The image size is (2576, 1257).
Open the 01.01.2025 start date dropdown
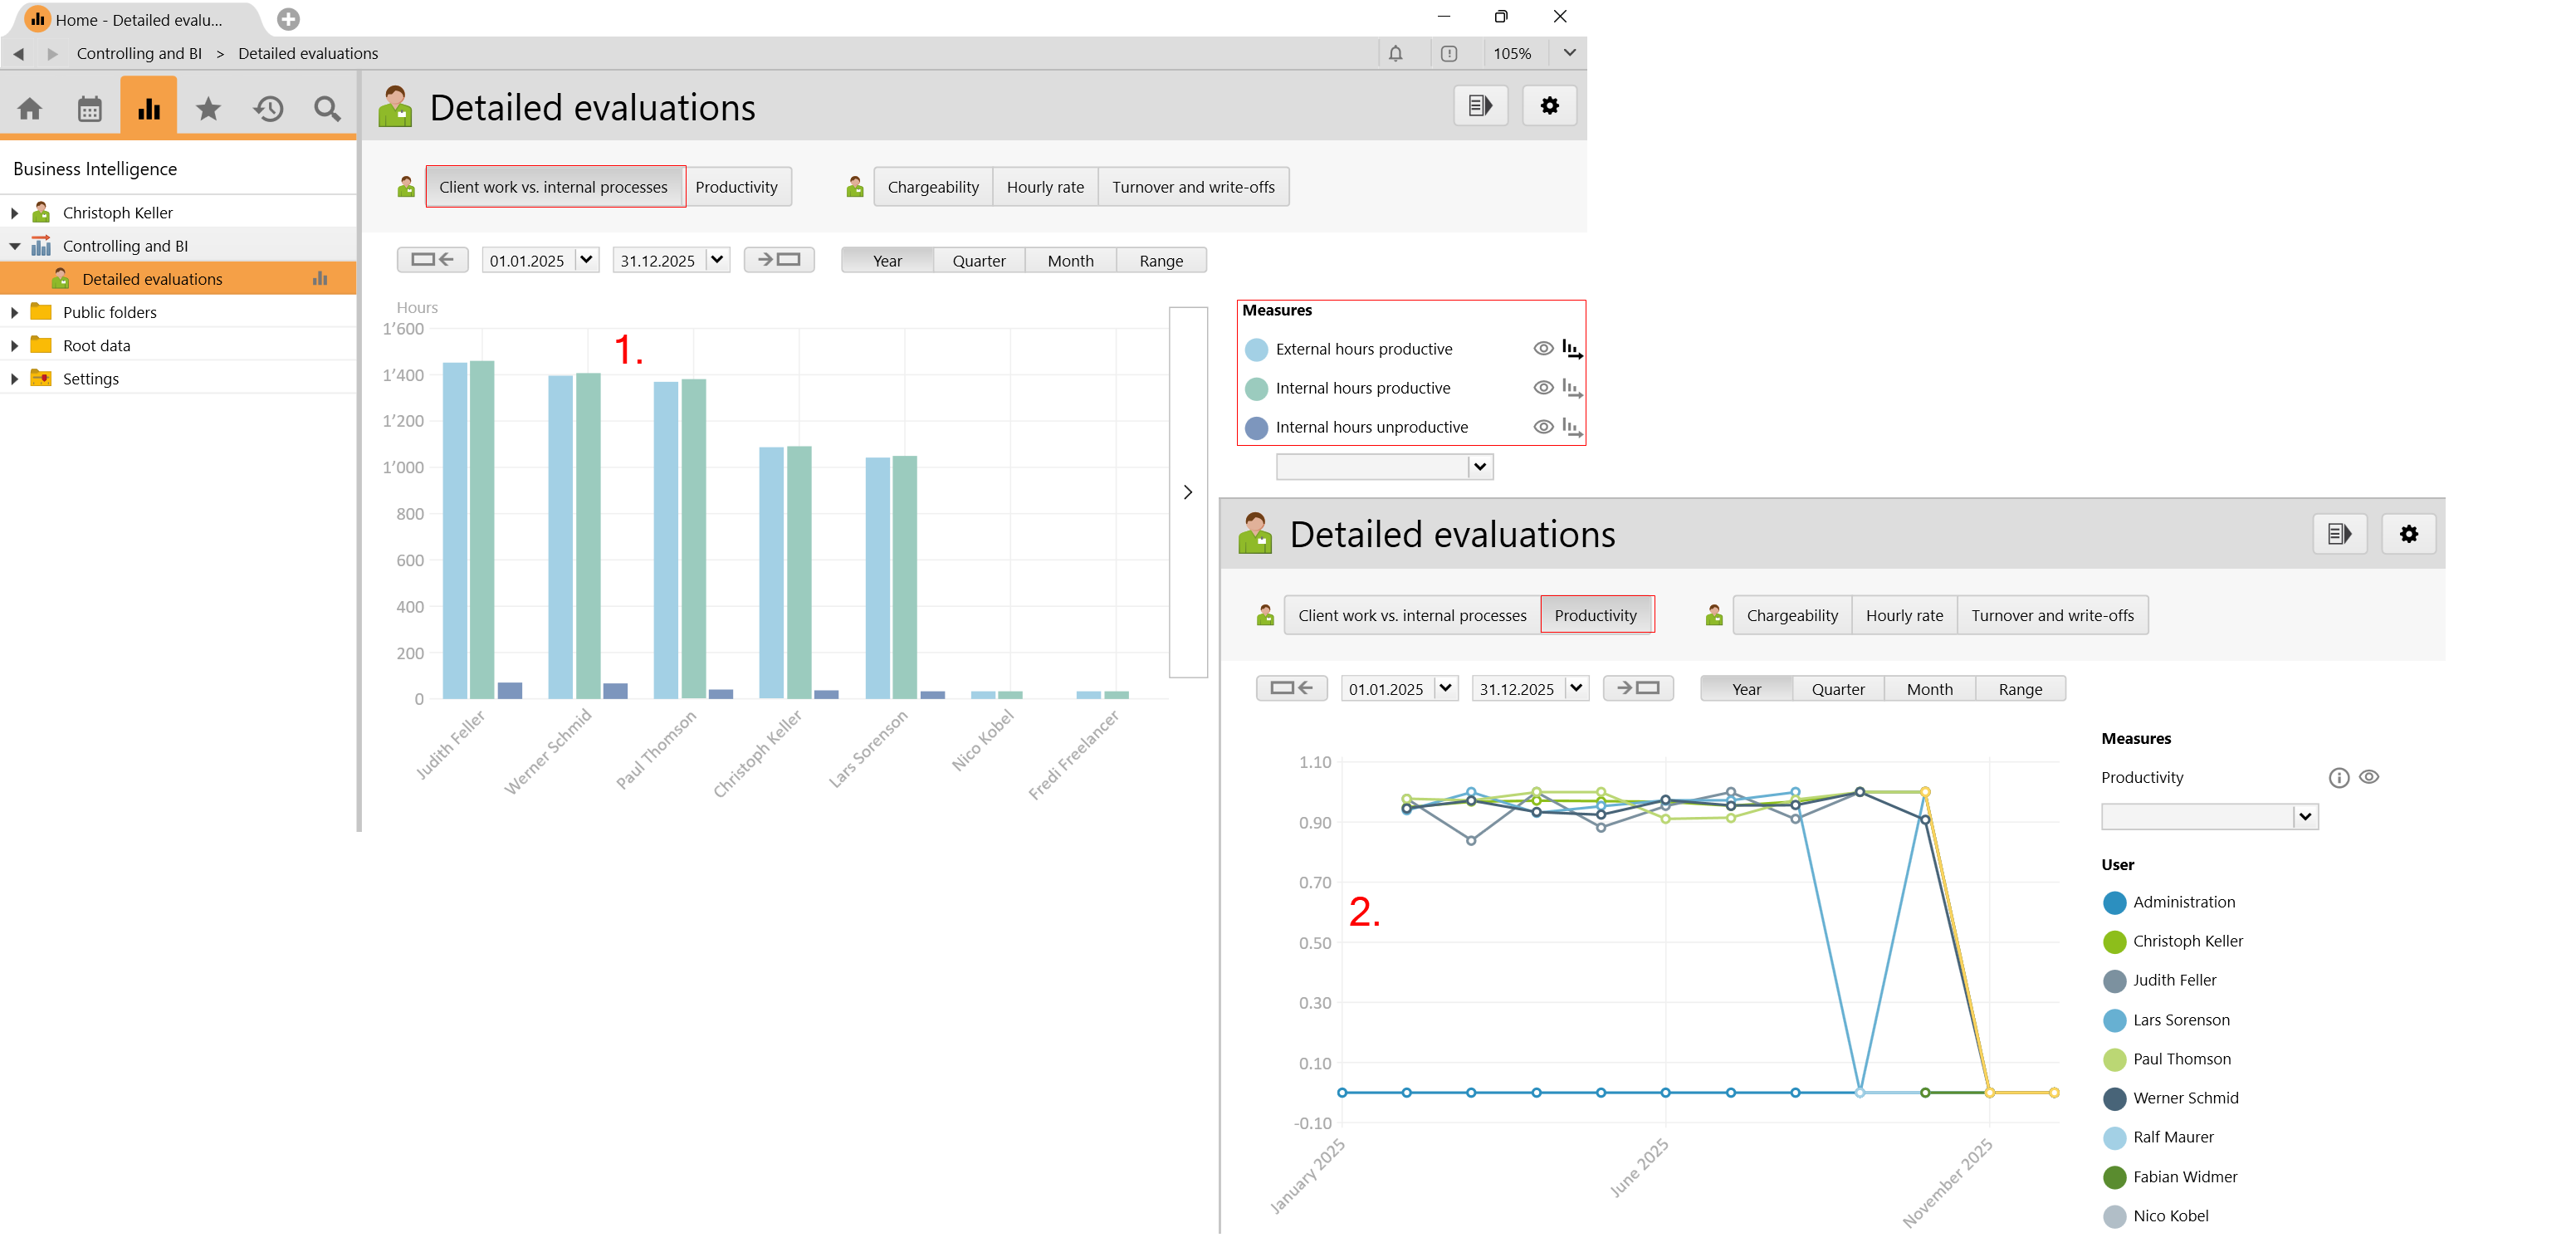587,260
